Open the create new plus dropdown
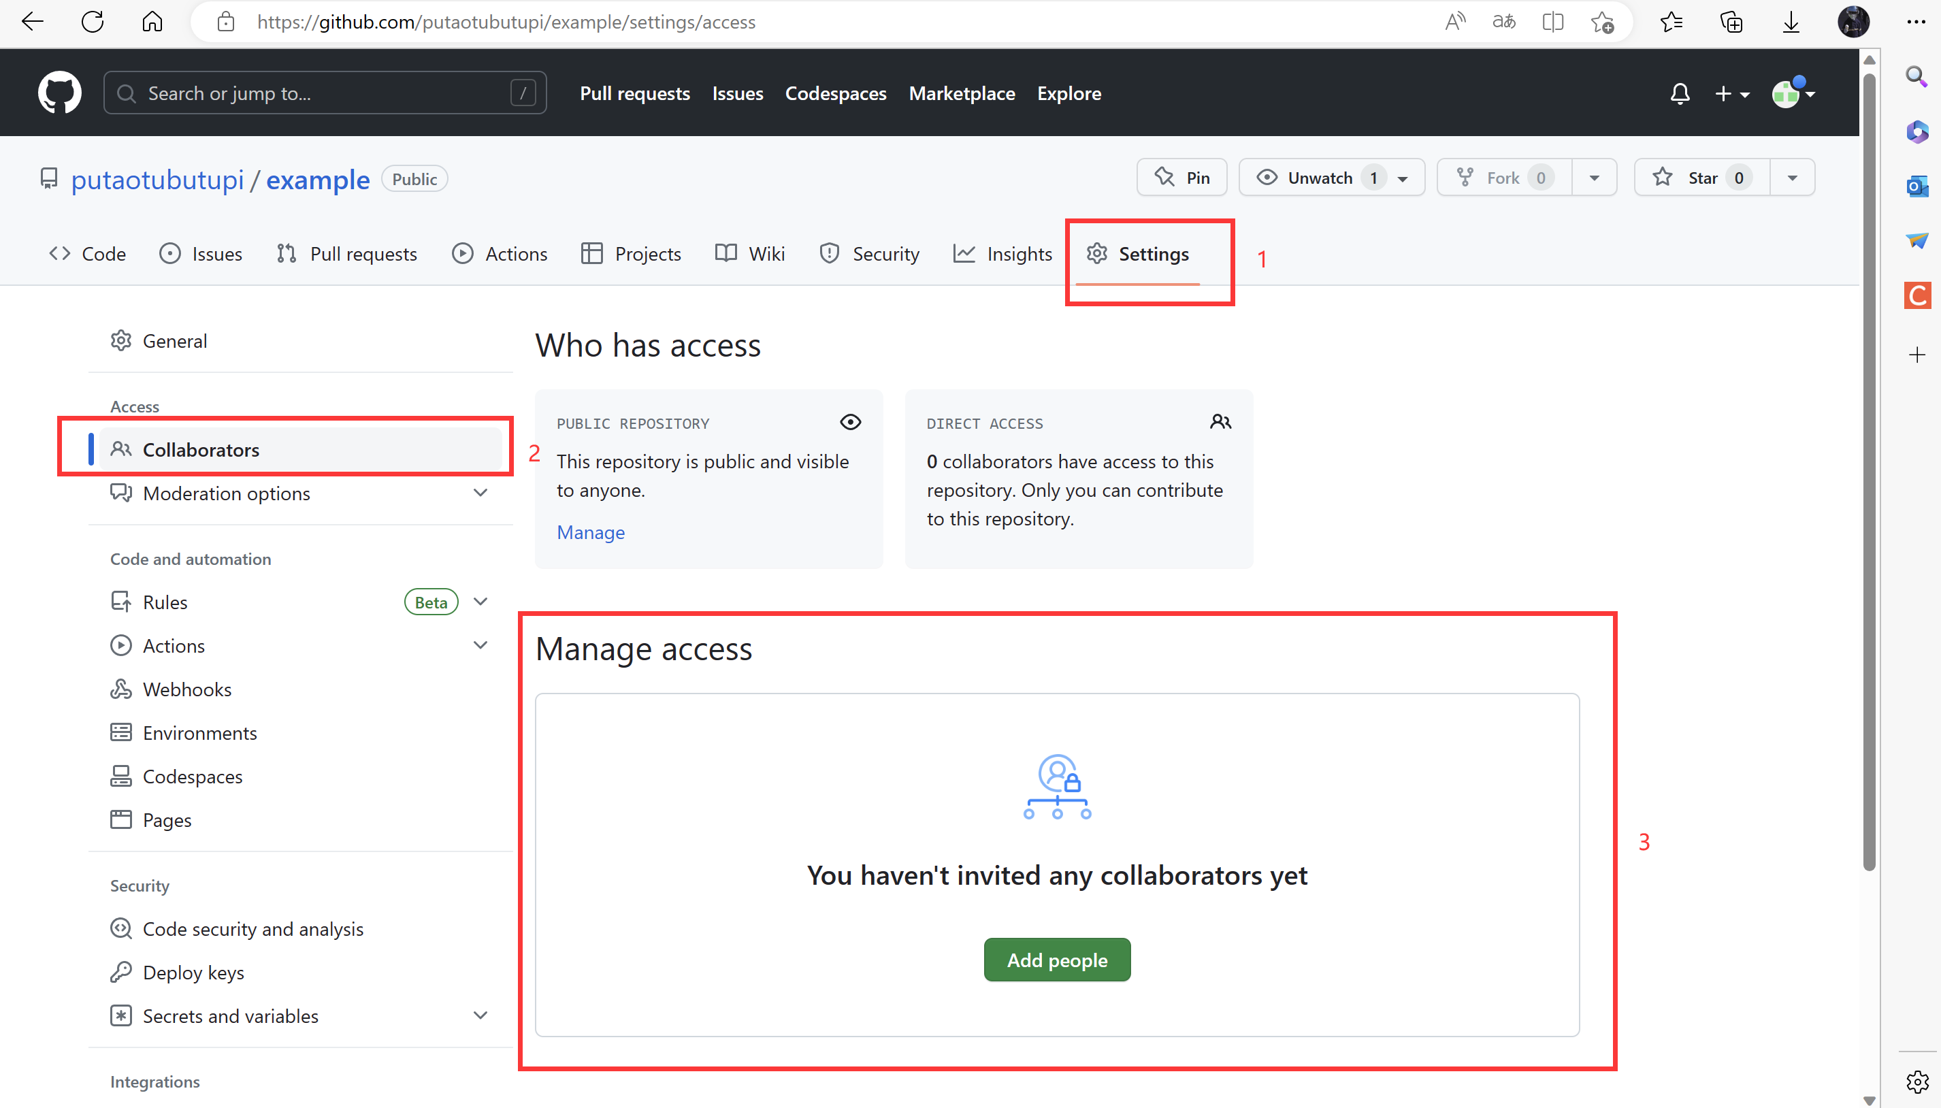This screenshot has width=1941, height=1108. click(x=1732, y=94)
